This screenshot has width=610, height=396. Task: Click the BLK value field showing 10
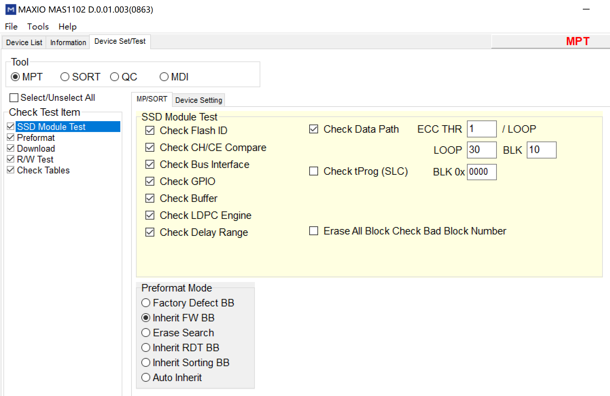(541, 150)
